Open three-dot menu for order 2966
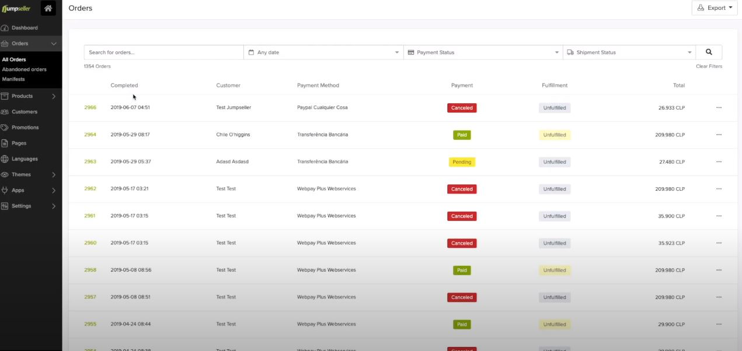The width and height of the screenshot is (742, 351). point(719,108)
